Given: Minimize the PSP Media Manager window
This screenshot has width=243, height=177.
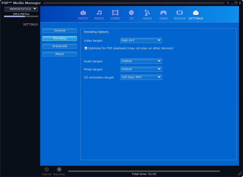Looking at the screenshot, I should point(232,3).
